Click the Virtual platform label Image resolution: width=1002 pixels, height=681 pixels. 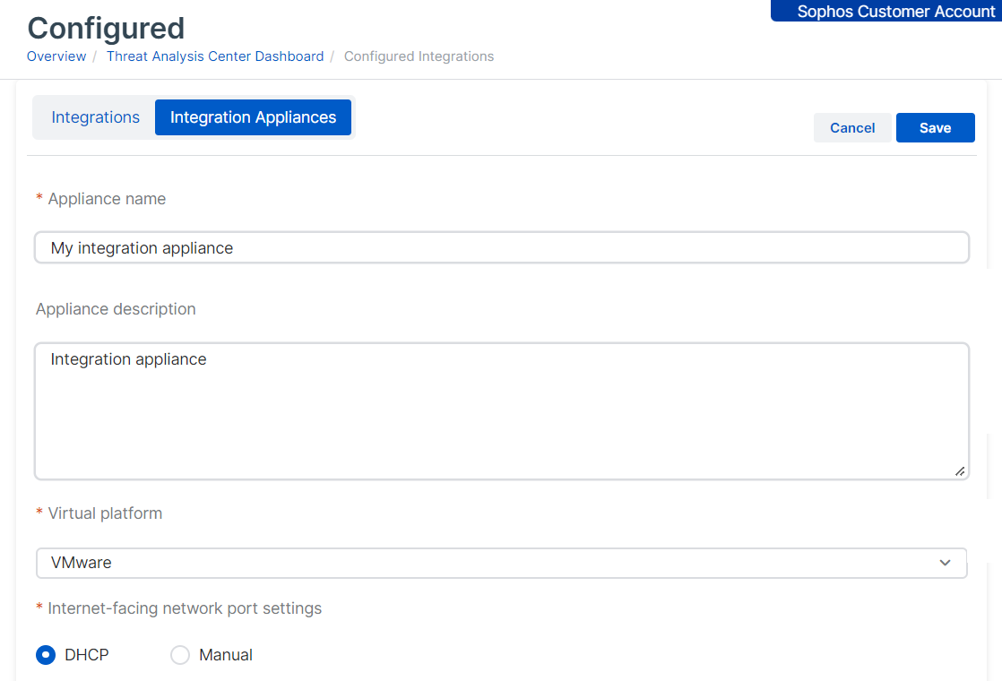105,513
